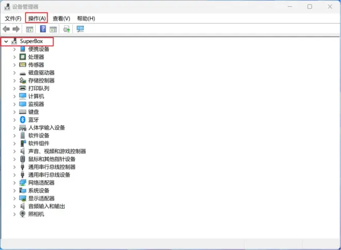Click the show/hide console tree icon
Image resolution: width=341 pixels, height=250 pixels.
coord(29,29)
